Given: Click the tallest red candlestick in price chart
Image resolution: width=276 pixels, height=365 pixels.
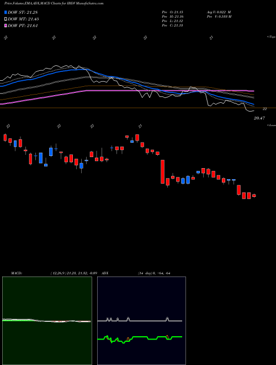Looking at the screenshot, I should click(x=163, y=171).
